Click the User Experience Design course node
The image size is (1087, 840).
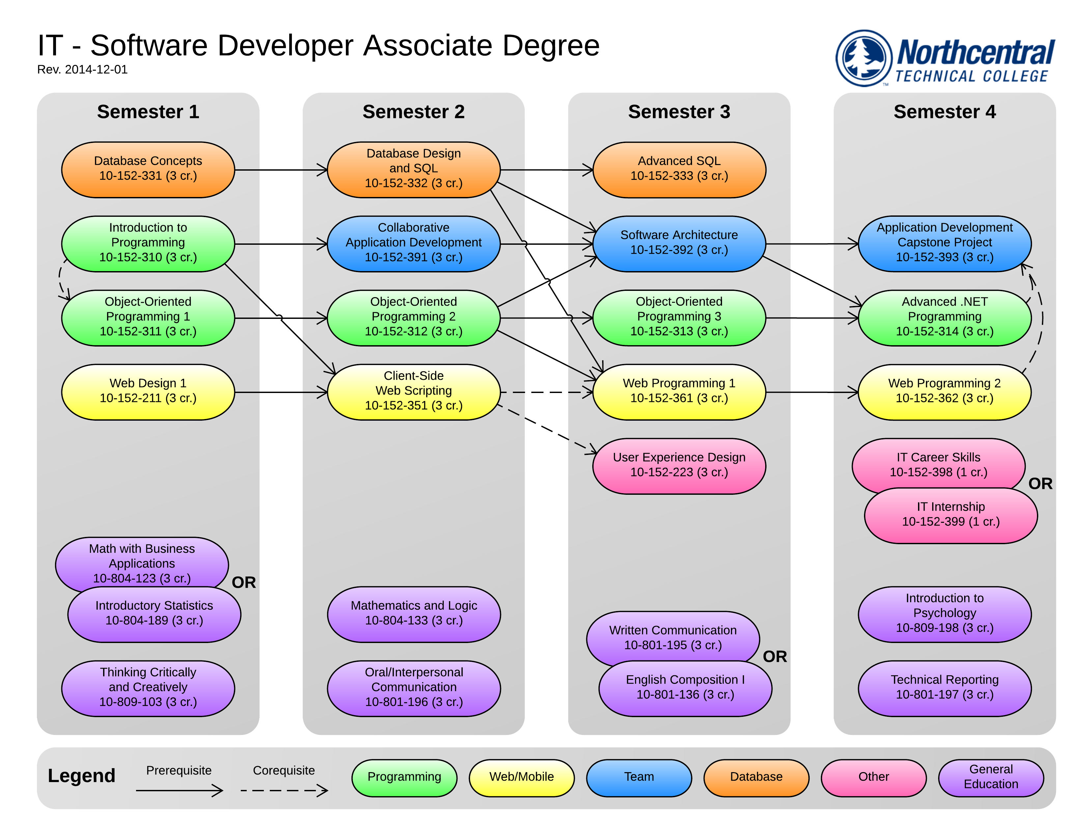click(679, 465)
